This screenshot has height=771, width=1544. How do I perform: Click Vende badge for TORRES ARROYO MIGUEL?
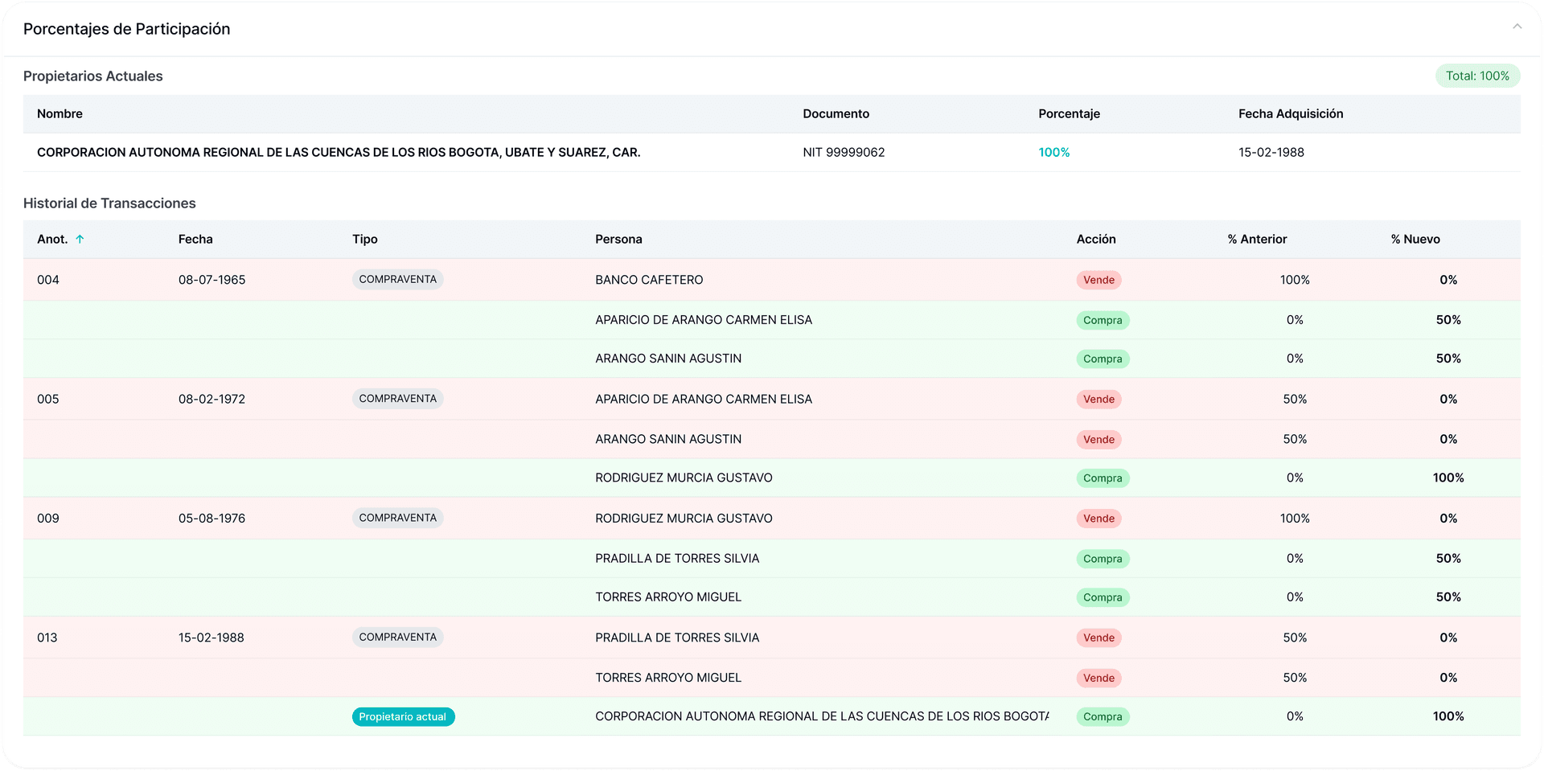pyautogui.click(x=1098, y=678)
